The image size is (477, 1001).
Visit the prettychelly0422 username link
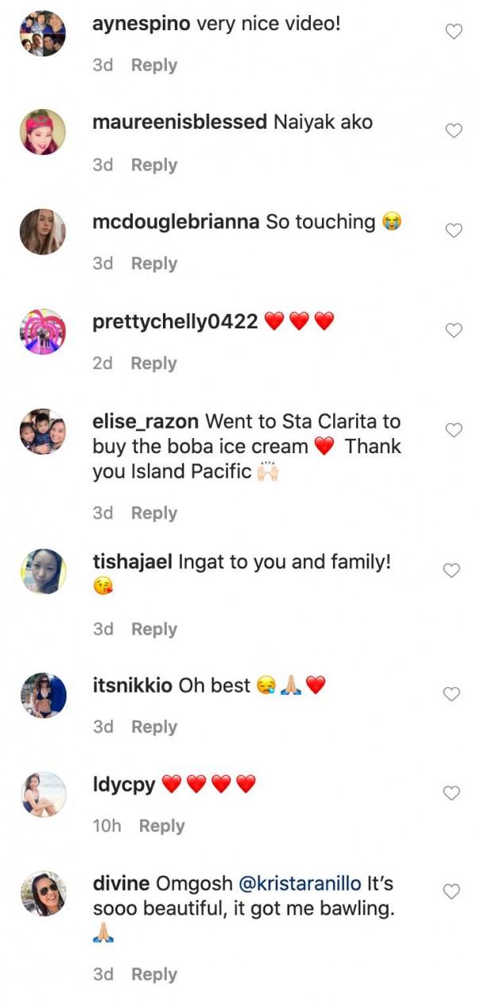(175, 321)
